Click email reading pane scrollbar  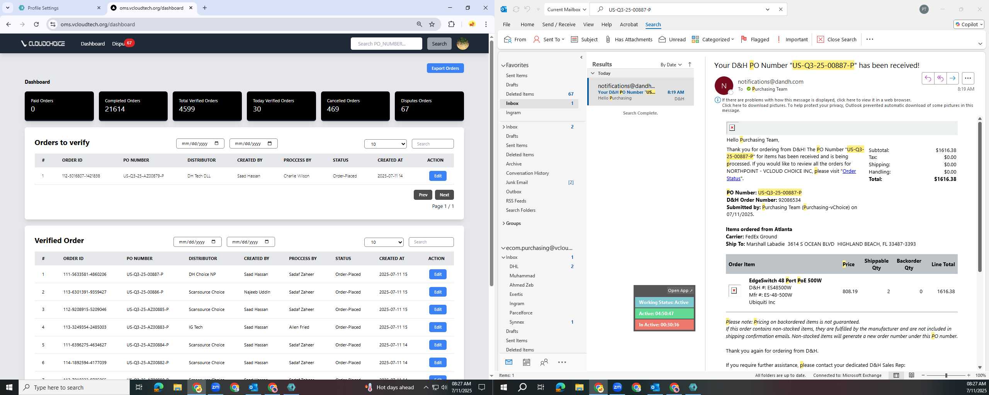980,197
